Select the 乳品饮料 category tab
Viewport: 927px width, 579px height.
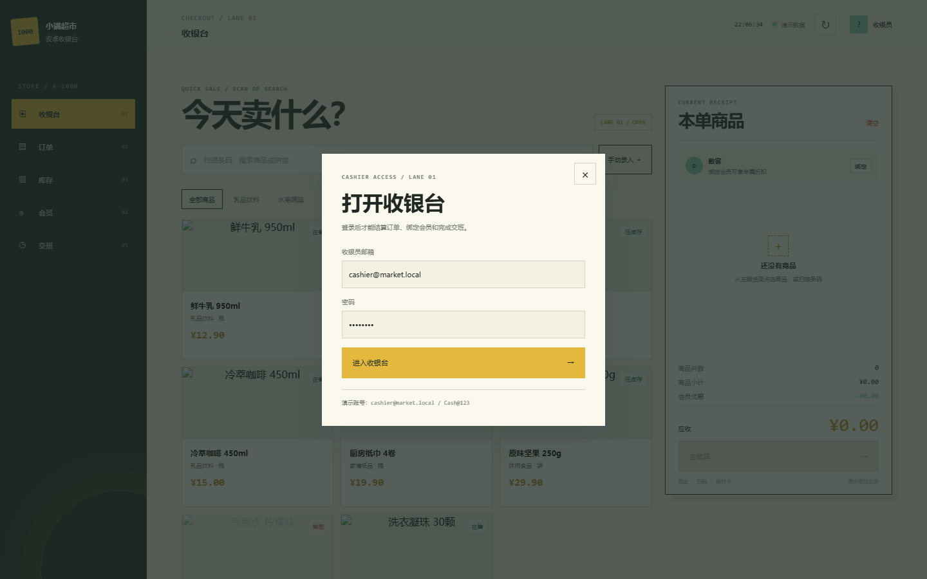(x=246, y=199)
